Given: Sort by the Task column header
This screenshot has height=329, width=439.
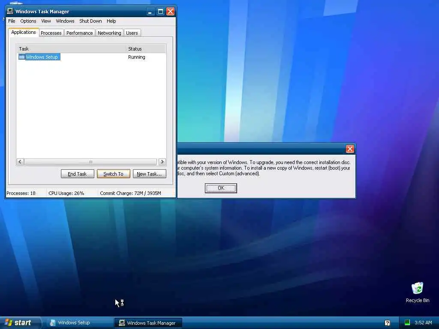Looking at the screenshot, I should coord(72,49).
